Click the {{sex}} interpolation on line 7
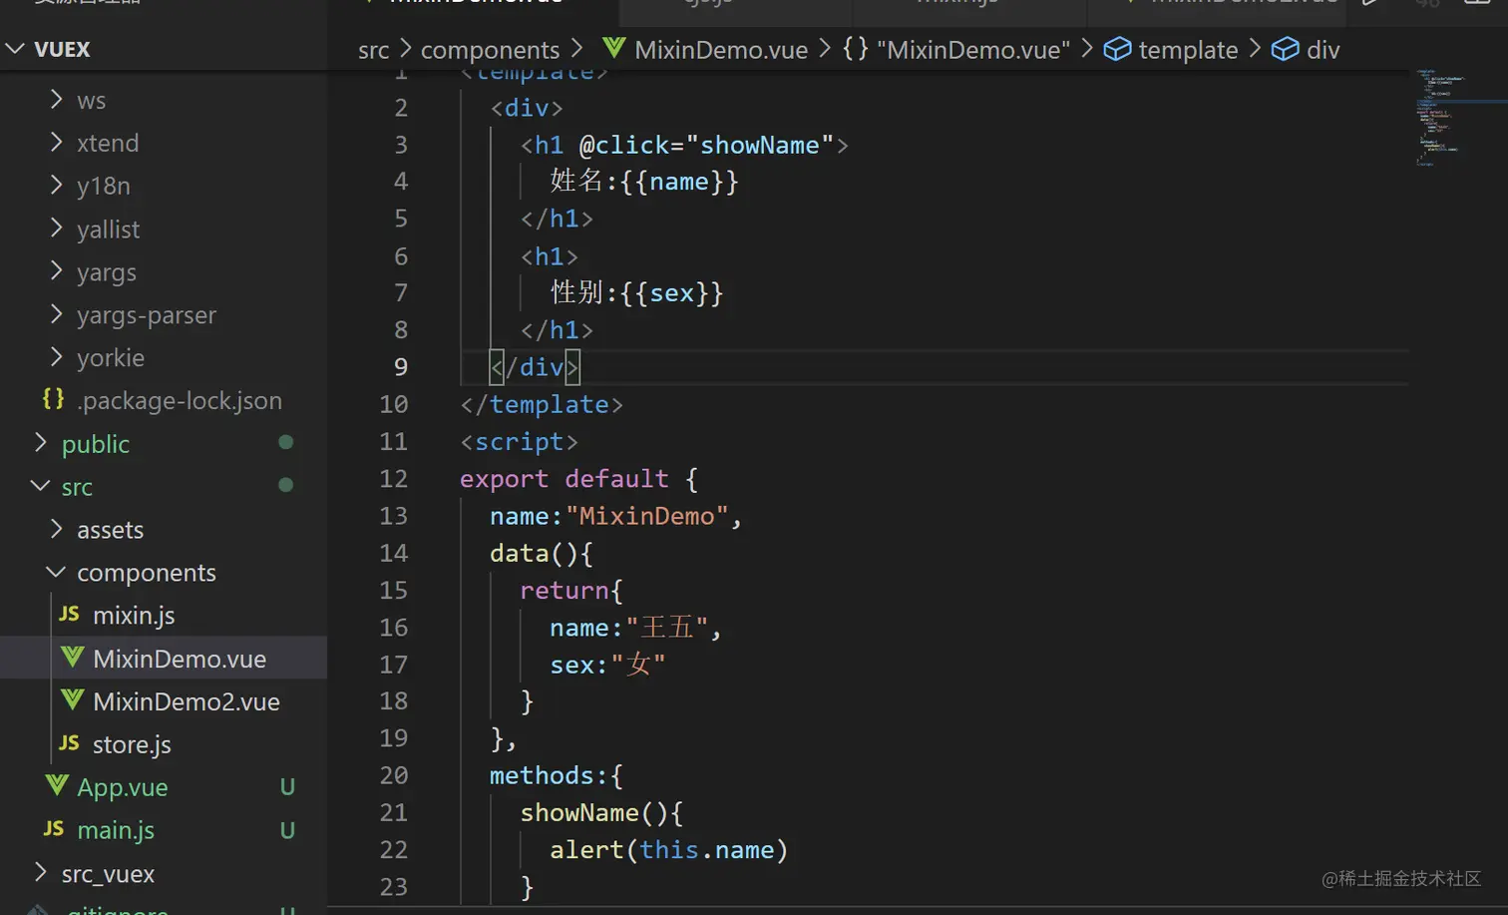Screen dimensions: 1508x915 tap(671, 293)
